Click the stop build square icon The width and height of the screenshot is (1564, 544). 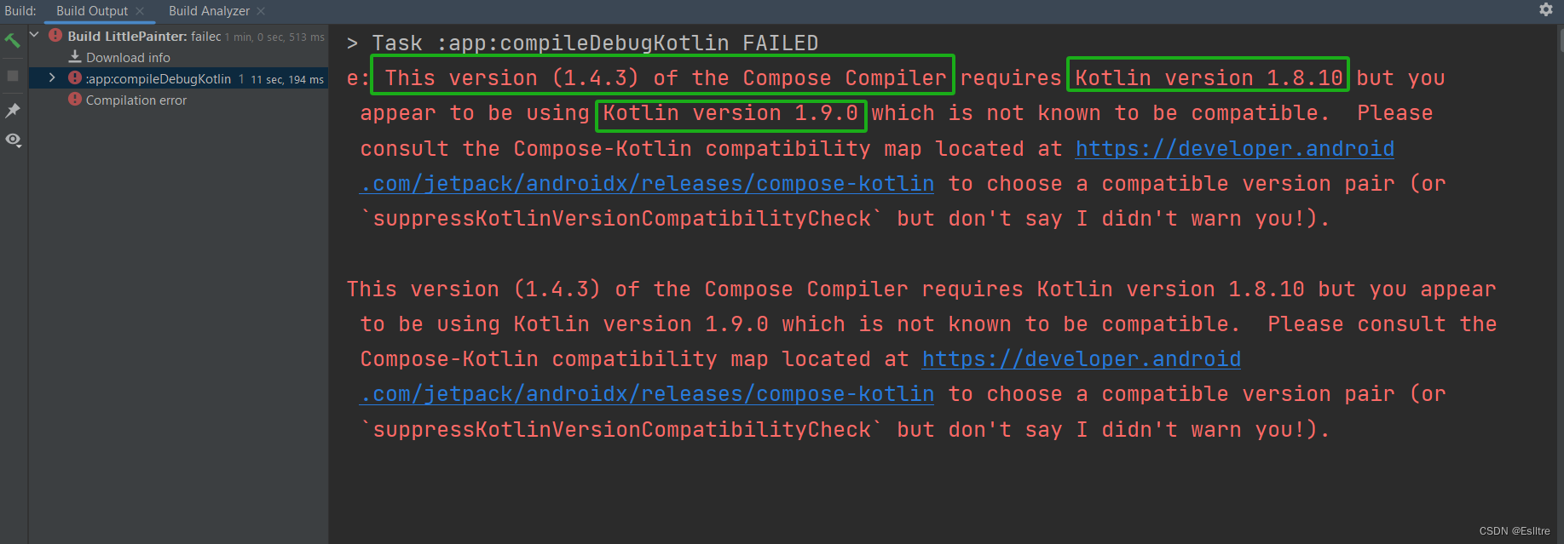click(12, 76)
